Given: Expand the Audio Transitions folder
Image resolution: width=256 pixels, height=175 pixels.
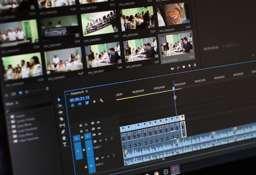Looking at the screenshot, I should pos(10,132).
